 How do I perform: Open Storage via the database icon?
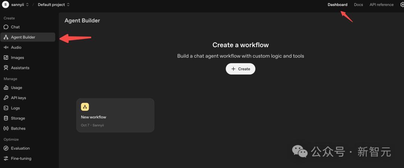pos(6,118)
